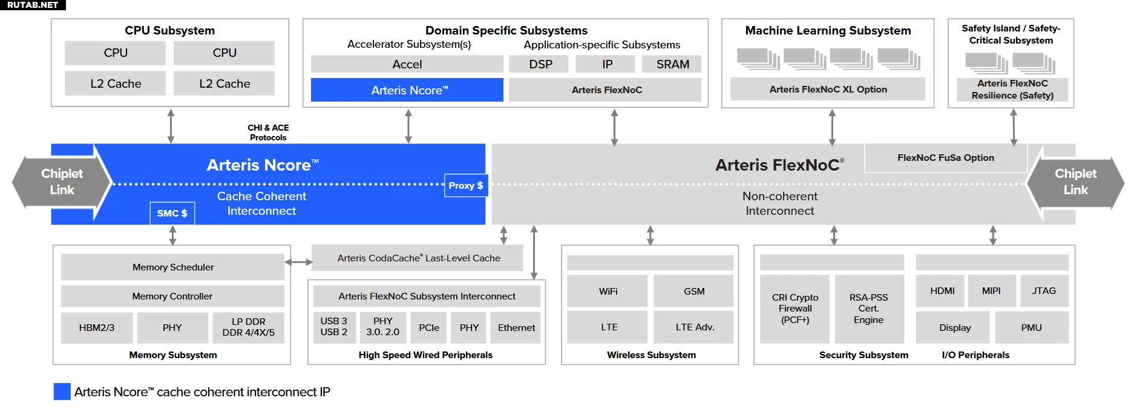Click the Accelerator Subsystem(s) label
Screen dimensions: 1137x412
point(409,45)
